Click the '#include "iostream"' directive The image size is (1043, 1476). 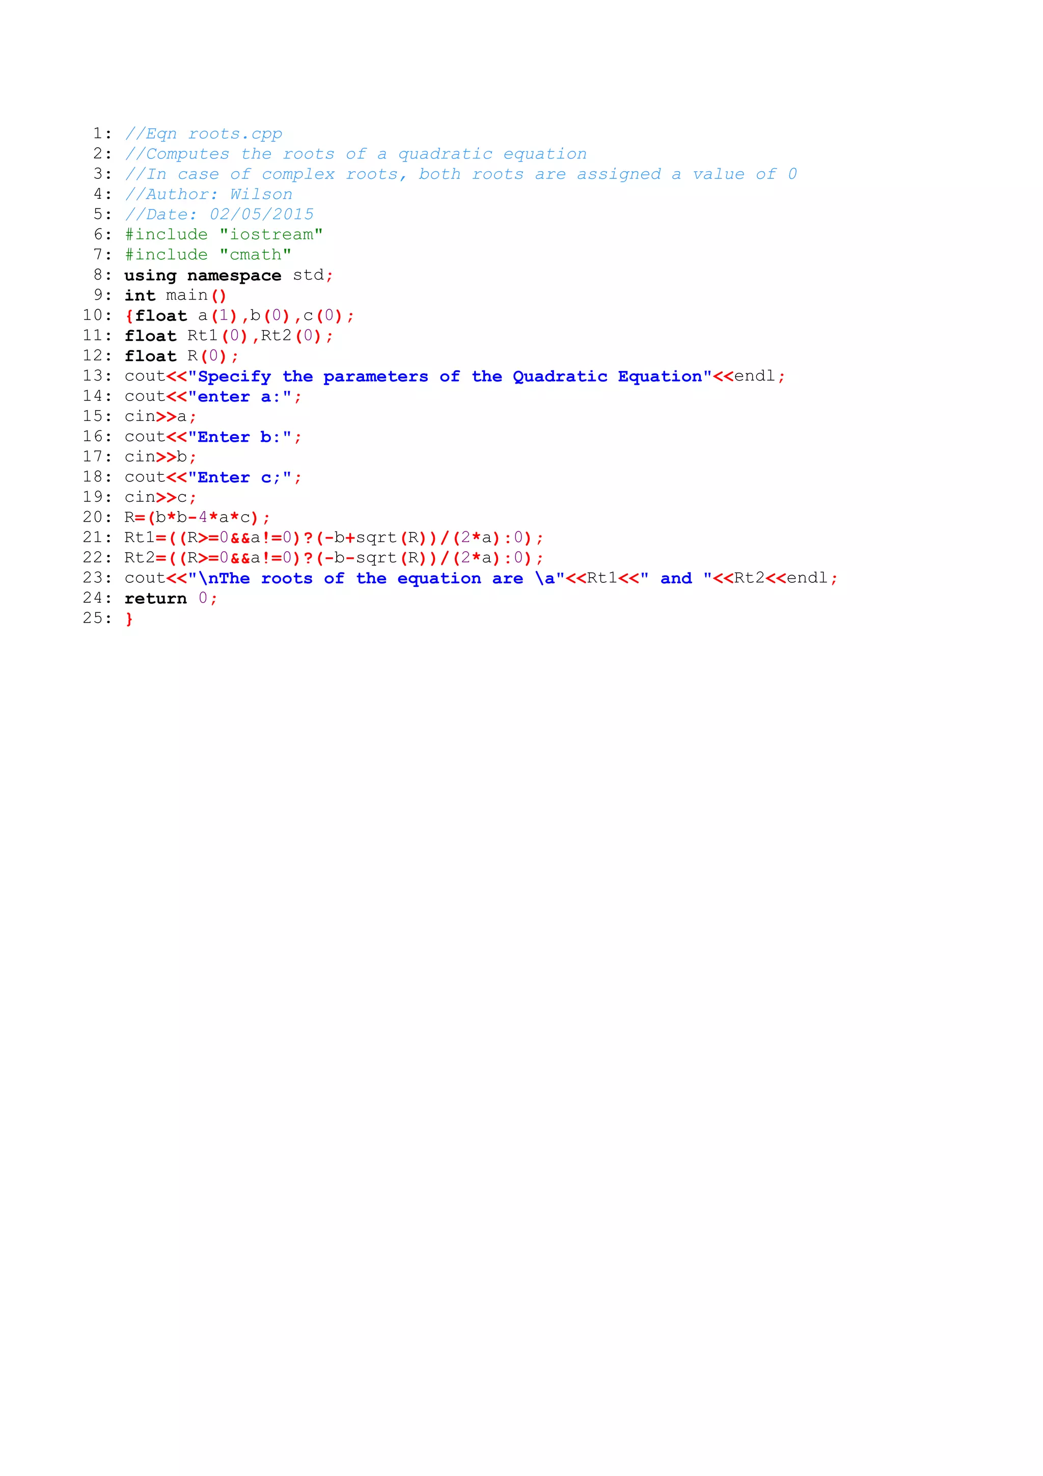point(223,235)
